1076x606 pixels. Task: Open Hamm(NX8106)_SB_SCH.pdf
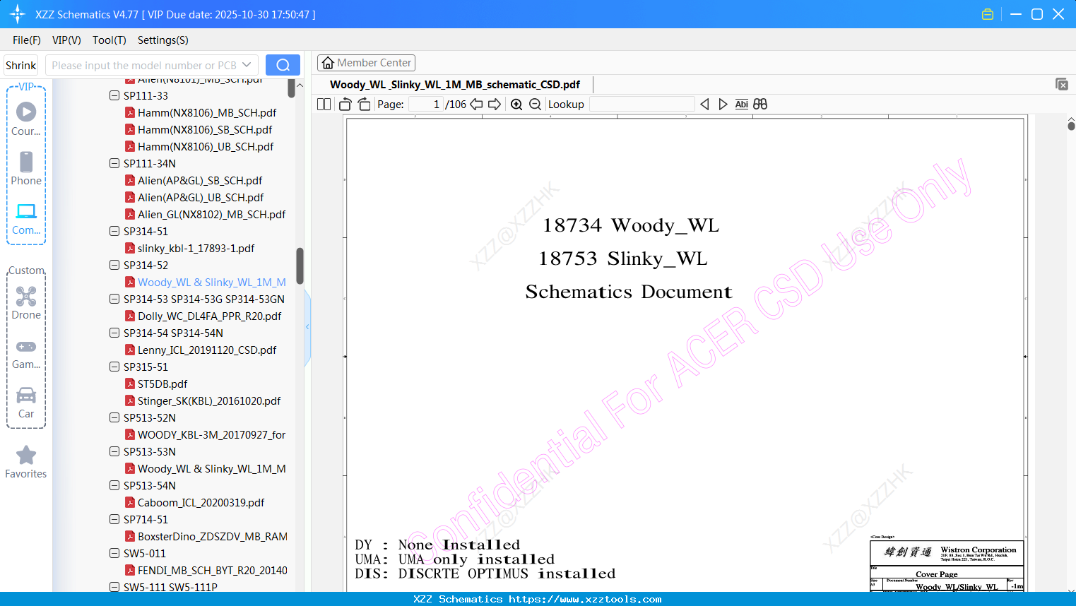205,129
